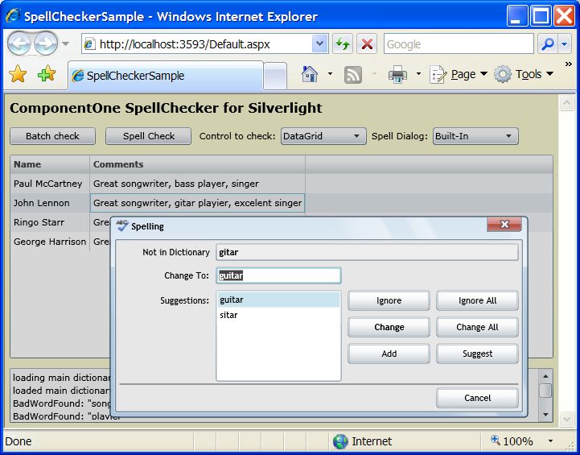
Task: Click the Internet Explorer title bar icon
Action: [13, 16]
